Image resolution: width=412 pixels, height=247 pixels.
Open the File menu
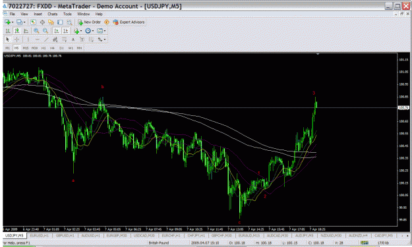click(x=13, y=14)
